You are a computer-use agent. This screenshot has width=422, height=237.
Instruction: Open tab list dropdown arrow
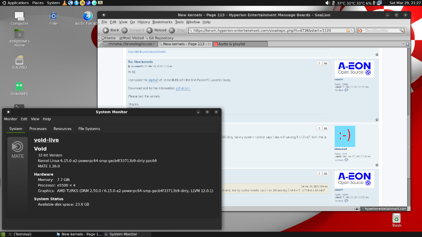403,44
